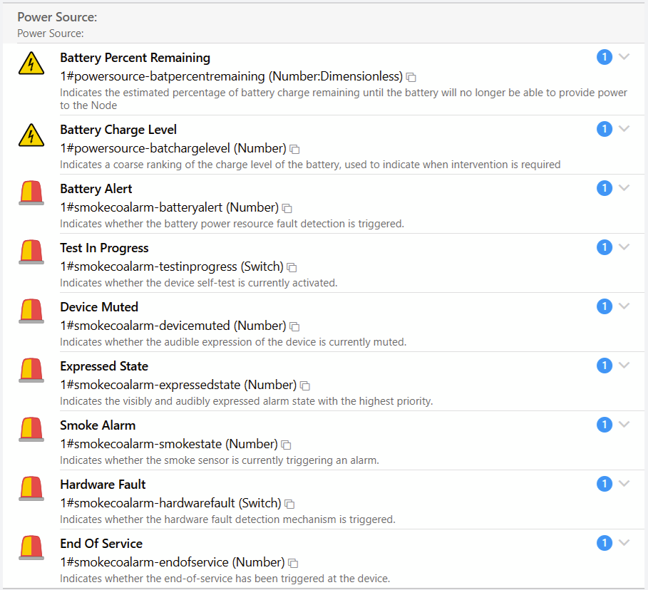The image size is (648, 590).
Task: Click link count badge for Battery Charge Level
Action: coord(605,129)
